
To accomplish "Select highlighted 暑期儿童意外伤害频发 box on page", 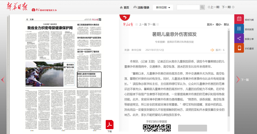I will [x=89, y=80].
